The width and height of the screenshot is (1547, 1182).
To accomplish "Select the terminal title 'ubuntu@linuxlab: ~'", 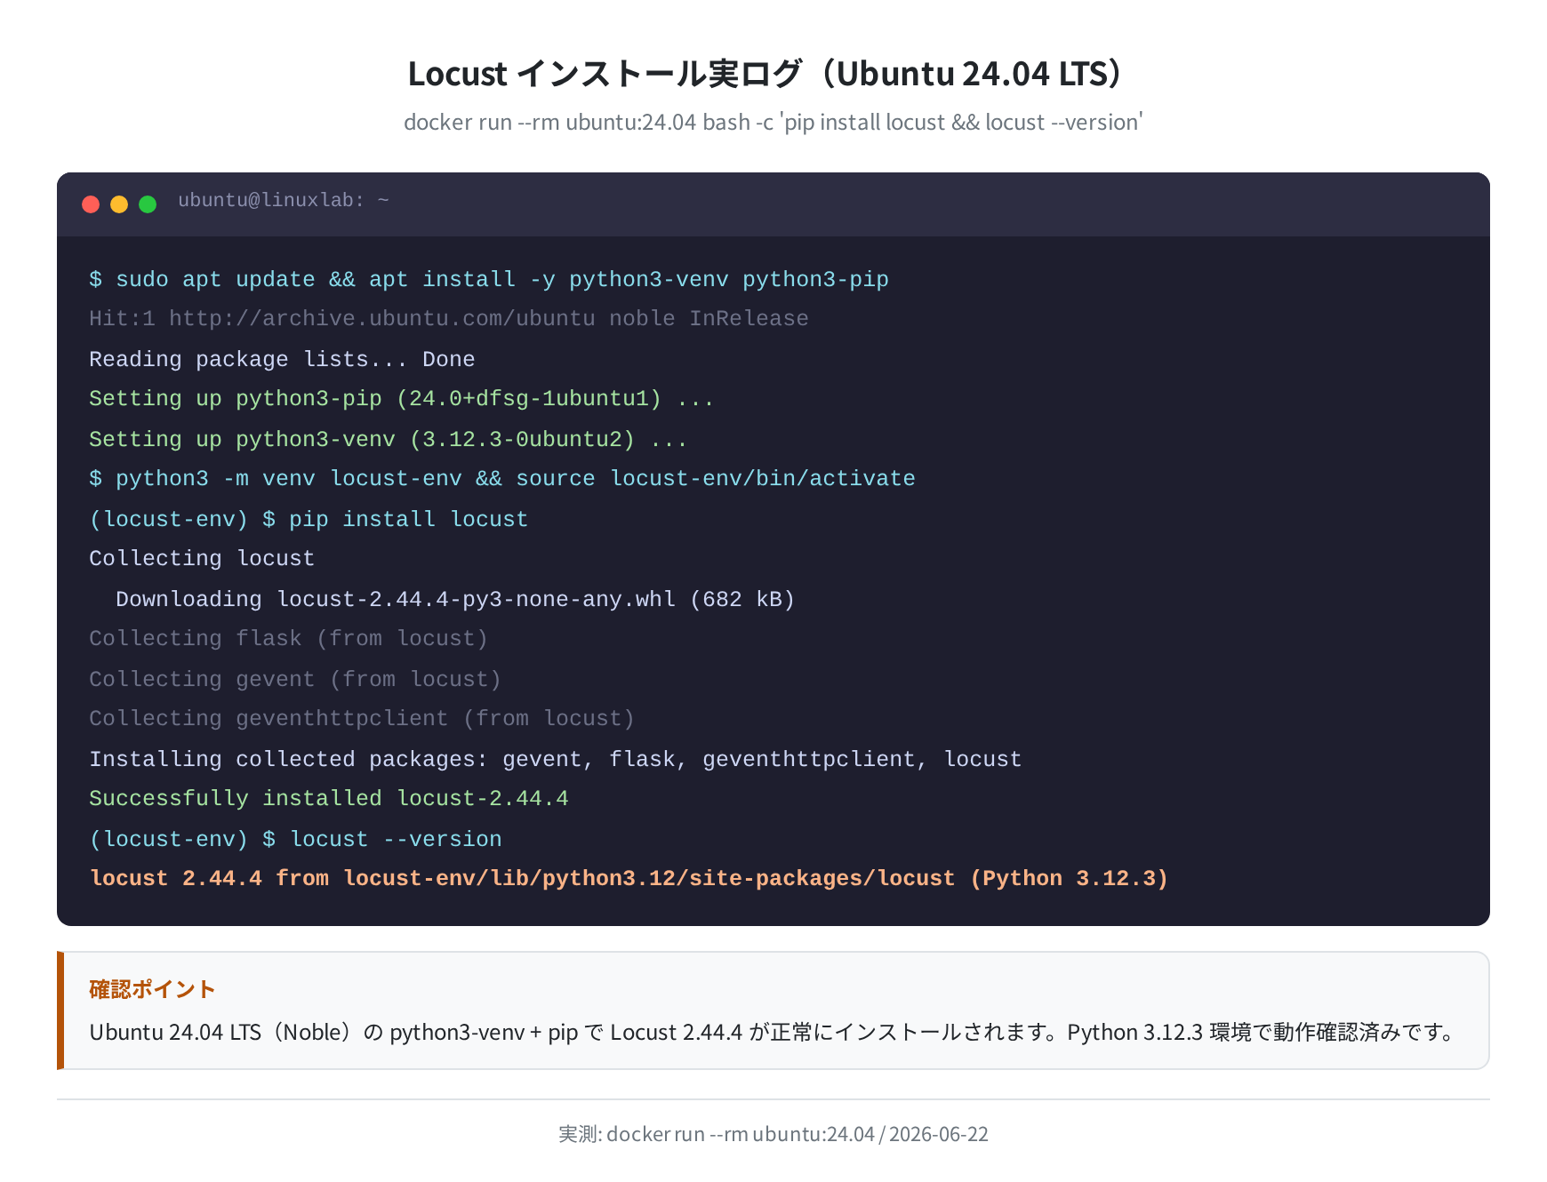I will pyautogui.click(x=284, y=201).
